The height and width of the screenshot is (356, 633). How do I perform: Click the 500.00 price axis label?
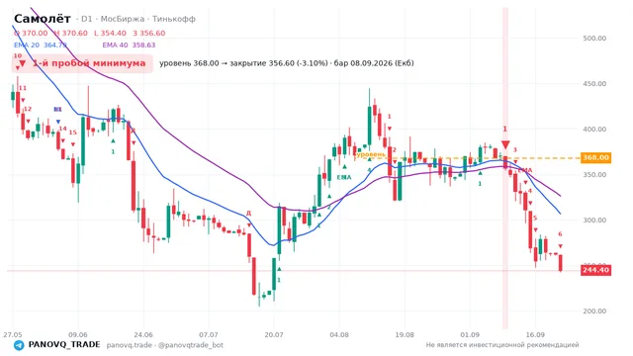point(594,38)
